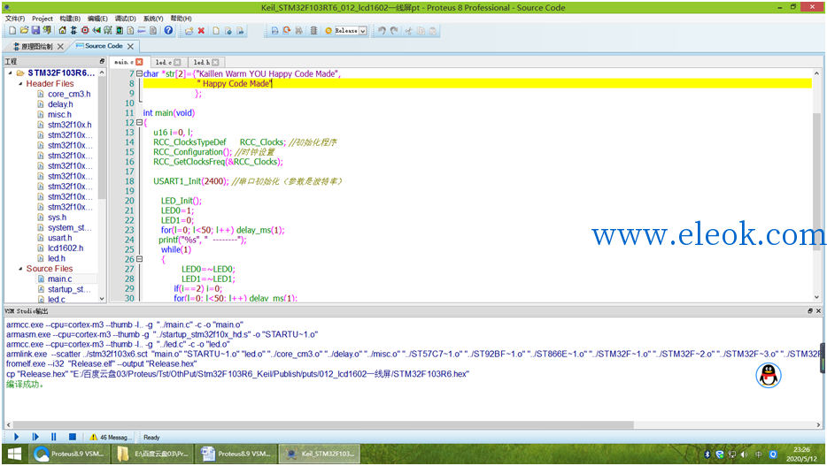Viewport: 827px width, 466px height.
Task: Open Schematic Capture toolbar icon
Action: [73, 31]
